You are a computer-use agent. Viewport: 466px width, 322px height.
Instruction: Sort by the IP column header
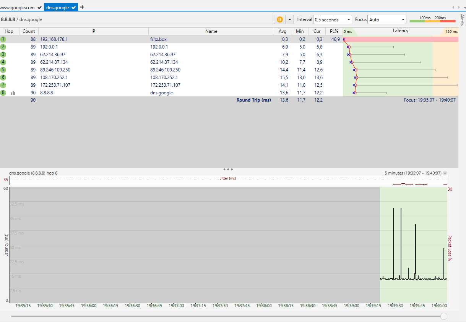click(93, 31)
